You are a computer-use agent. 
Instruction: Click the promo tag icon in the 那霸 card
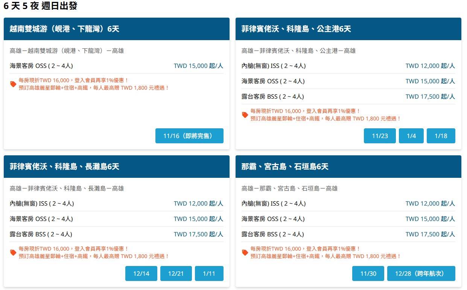tap(245, 252)
